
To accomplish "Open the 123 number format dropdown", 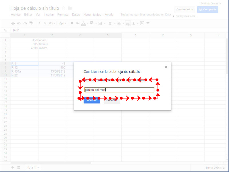I will 52,24.
